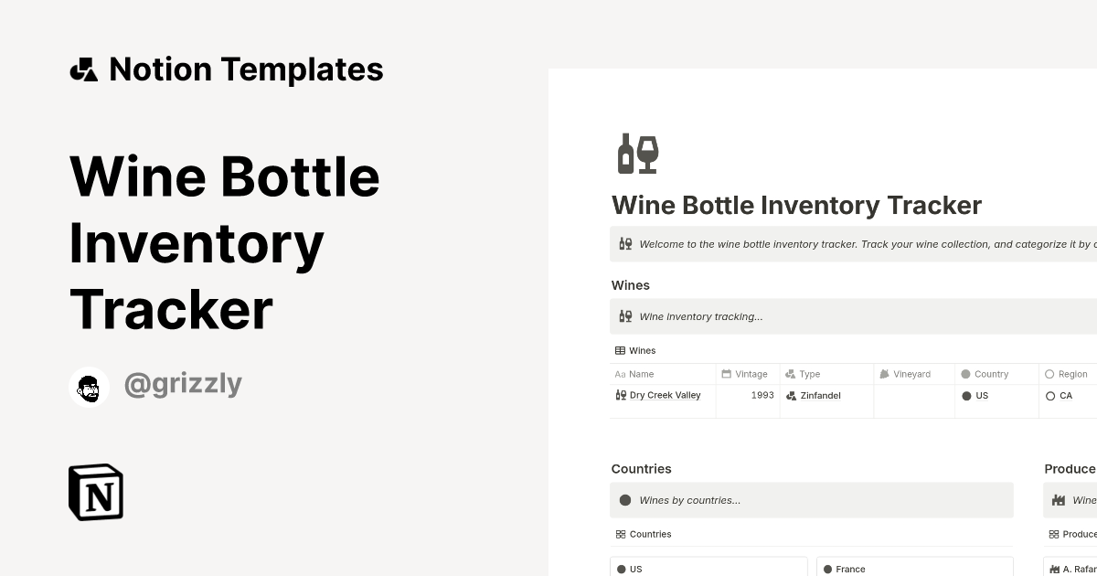Click the gallery icon beside Countries view label
Screen dimensions: 1097x576
(619, 534)
